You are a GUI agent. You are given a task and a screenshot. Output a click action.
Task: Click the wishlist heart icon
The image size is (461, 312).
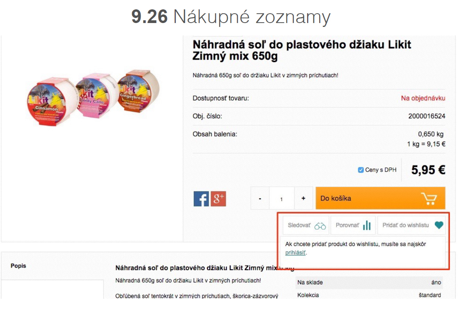point(439,225)
